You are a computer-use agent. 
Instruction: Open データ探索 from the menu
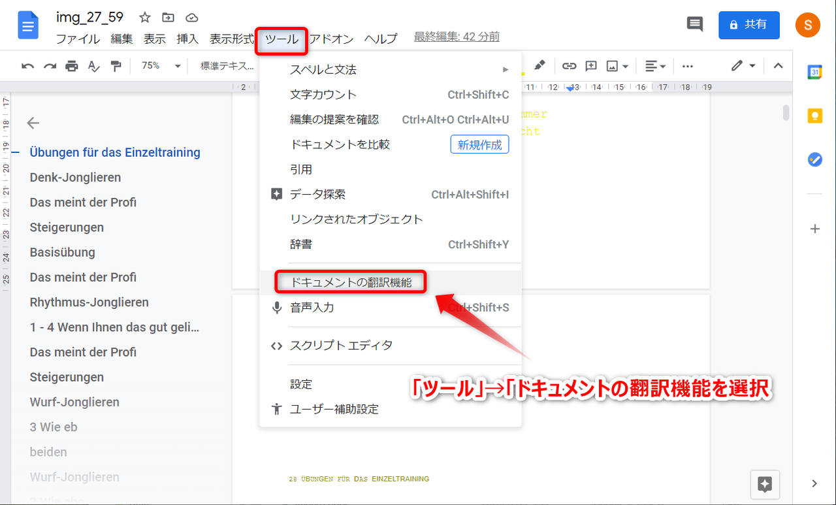coord(391,194)
